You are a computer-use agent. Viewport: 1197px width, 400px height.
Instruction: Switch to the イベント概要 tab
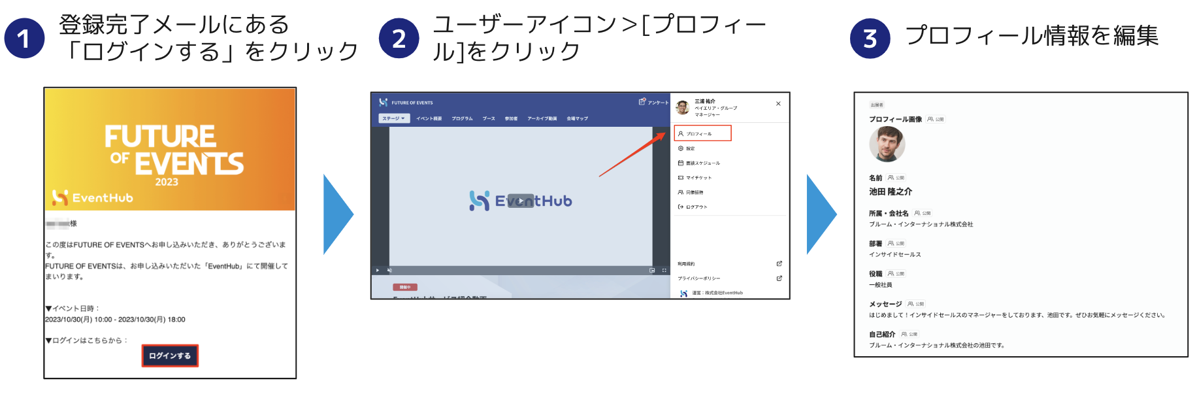click(x=429, y=118)
